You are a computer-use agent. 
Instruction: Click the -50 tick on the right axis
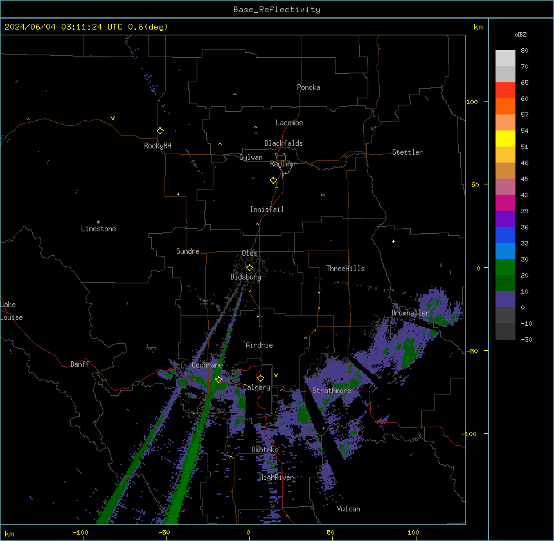(472, 351)
